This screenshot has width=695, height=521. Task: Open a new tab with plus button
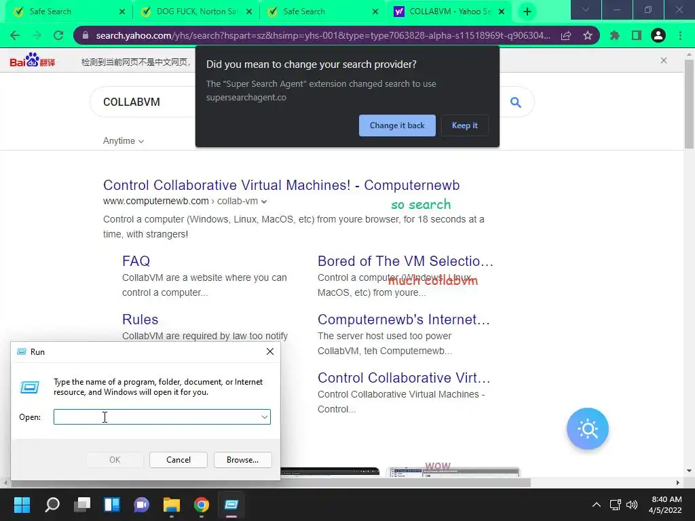click(x=527, y=12)
